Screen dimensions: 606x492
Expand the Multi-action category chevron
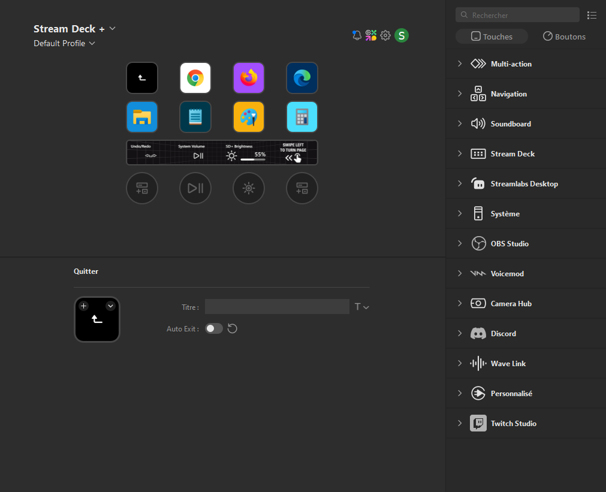[460, 64]
